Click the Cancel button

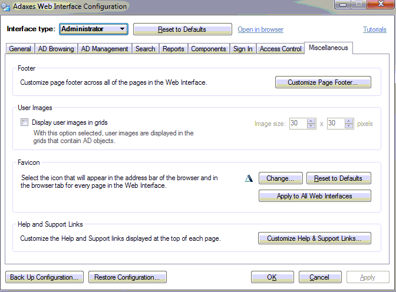[320, 277]
